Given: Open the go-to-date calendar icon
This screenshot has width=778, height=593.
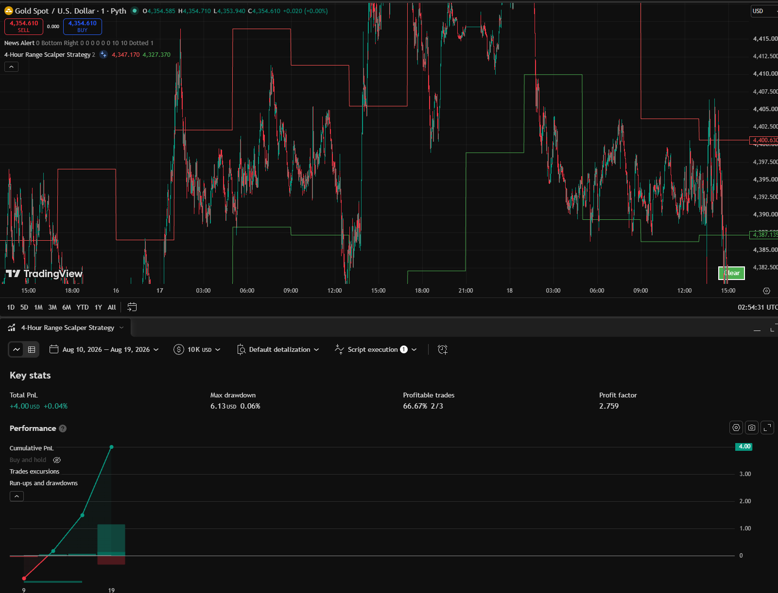Looking at the screenshot, I should (x=132, y=307).
